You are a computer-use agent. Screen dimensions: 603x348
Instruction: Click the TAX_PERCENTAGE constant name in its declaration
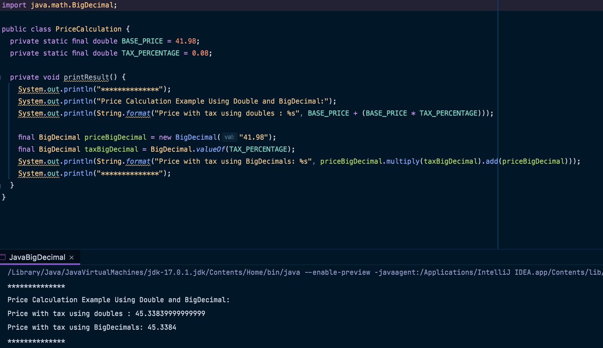coord(151,53)
